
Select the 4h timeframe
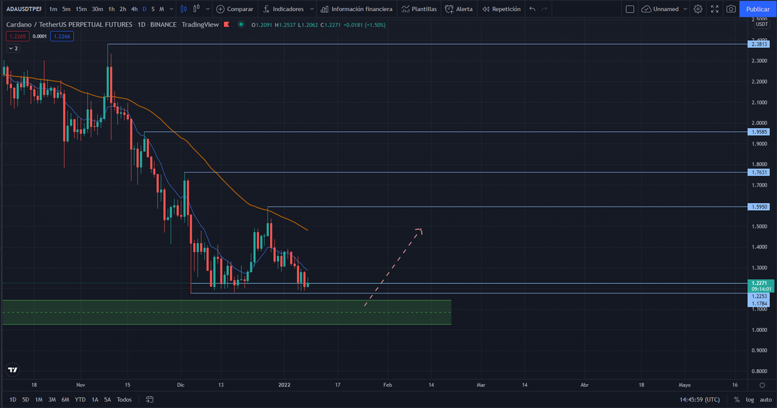134,9
